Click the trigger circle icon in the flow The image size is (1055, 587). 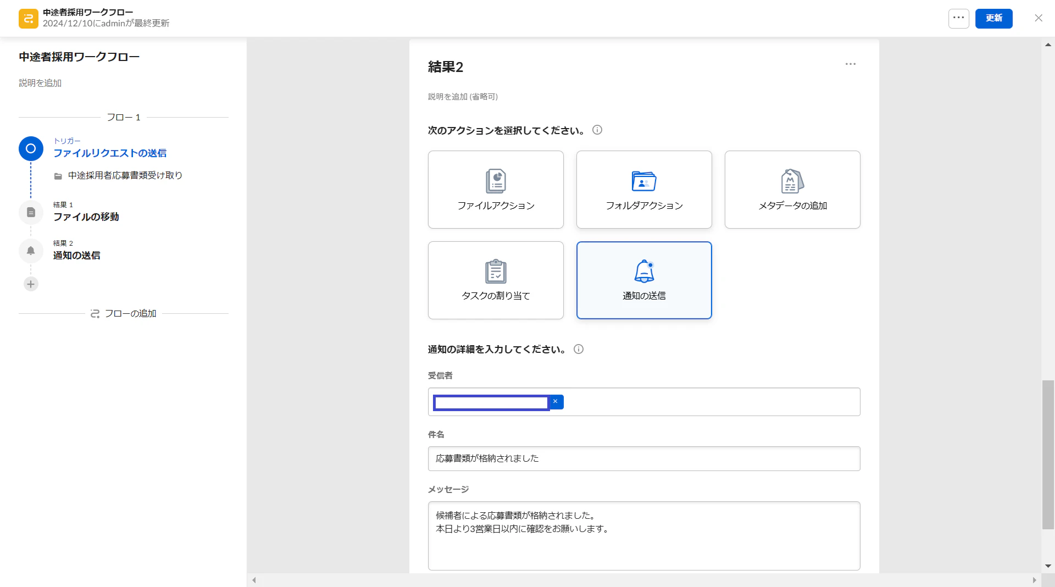point(31,148)
